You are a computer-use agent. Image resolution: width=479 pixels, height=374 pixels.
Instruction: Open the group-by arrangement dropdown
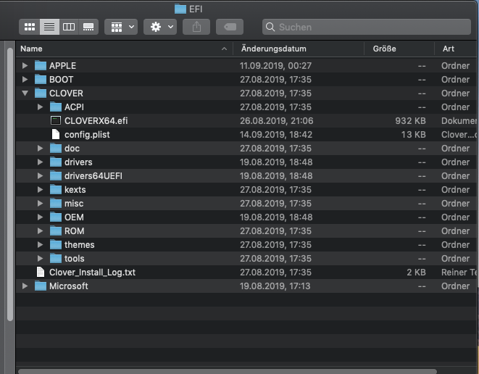coord(121,27)
